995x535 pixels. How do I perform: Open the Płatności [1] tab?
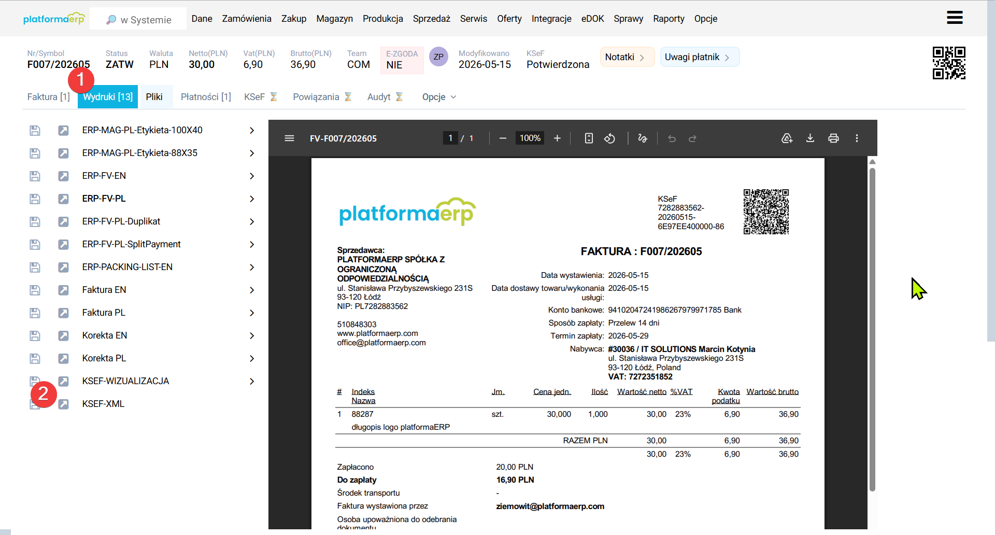coord(206,97)
